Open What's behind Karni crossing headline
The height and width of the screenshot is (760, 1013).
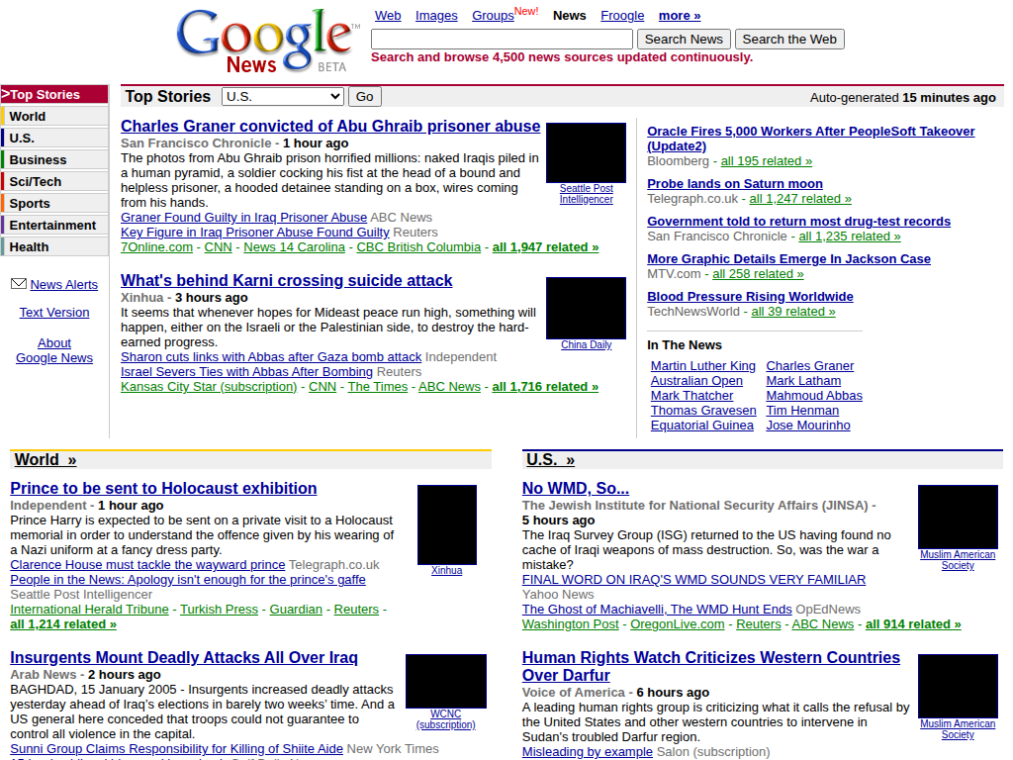(286, 280)
